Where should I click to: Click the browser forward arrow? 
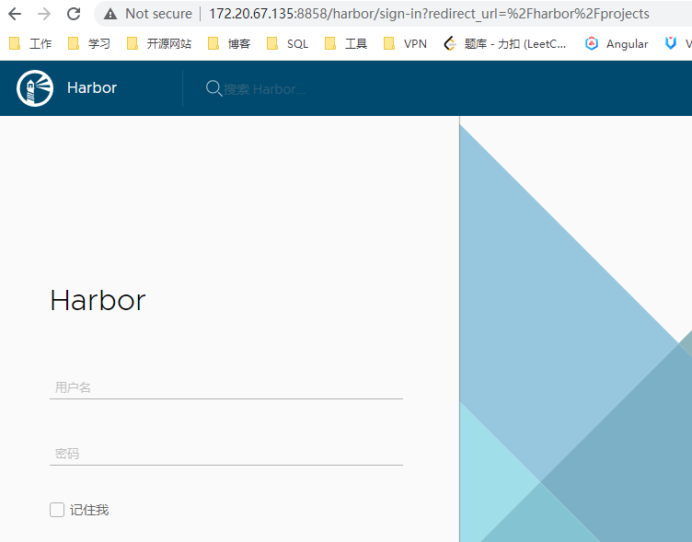click(44, 14)
